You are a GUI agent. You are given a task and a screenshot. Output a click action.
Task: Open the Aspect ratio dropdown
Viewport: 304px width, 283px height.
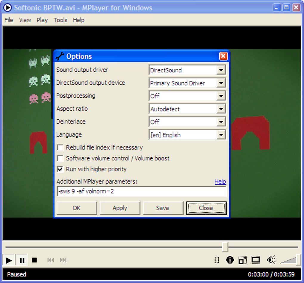221,109
